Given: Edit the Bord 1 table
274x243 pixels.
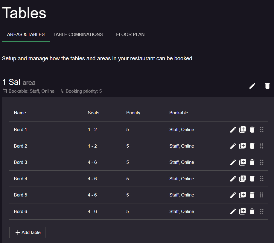Looking at the screenshot, I should (x=233, y=130).
